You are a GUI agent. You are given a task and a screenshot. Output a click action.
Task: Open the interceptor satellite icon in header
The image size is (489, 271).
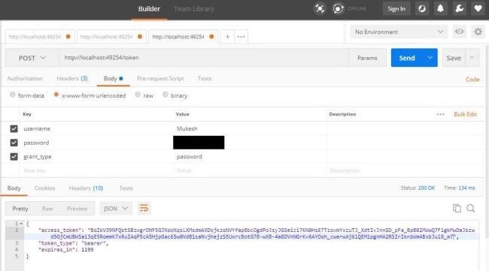point(320,9)
